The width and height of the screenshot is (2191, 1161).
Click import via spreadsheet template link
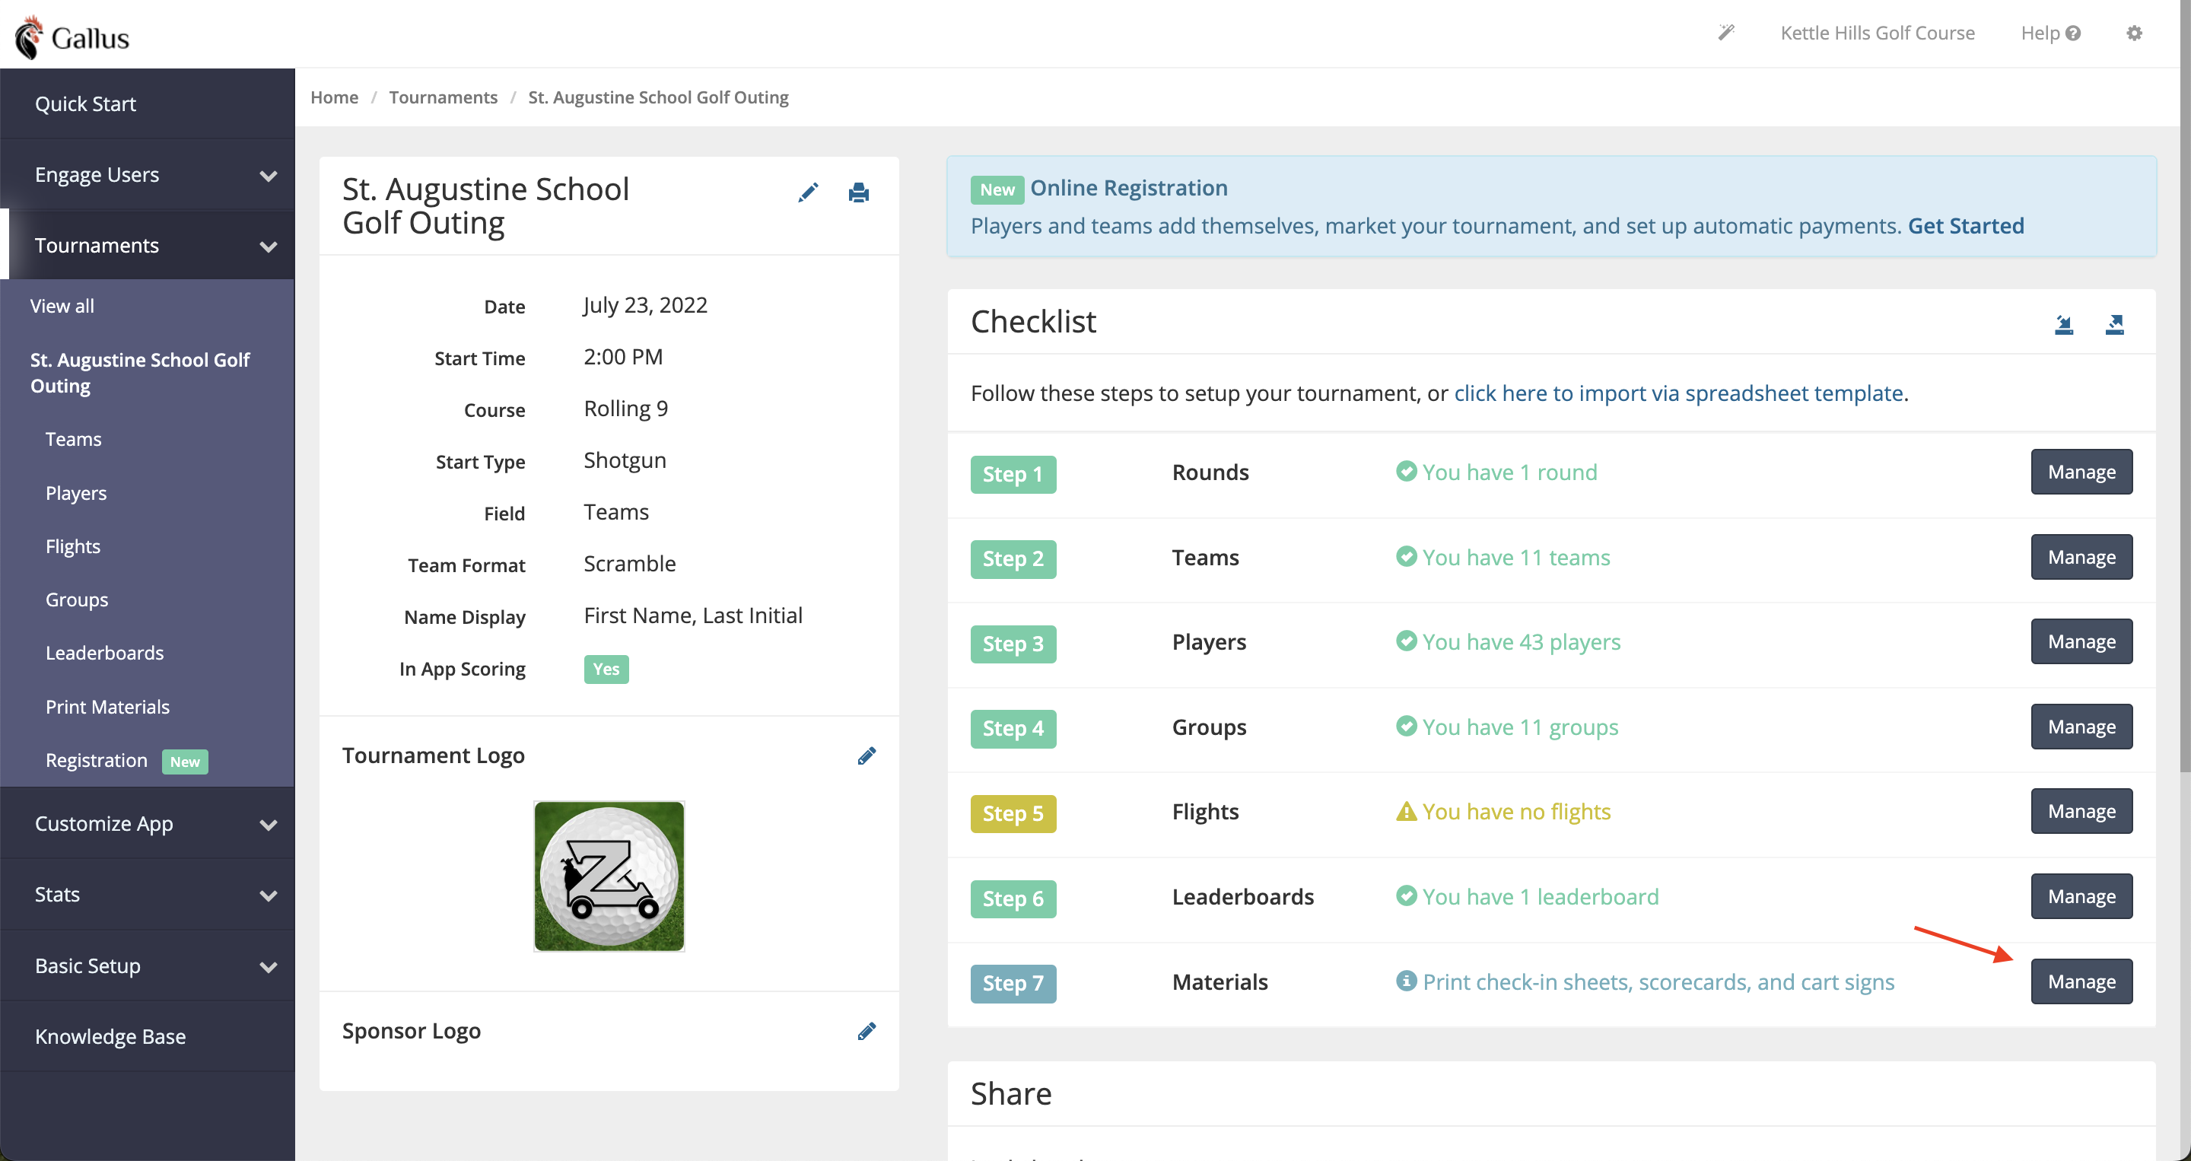[x=1678, y=393]
